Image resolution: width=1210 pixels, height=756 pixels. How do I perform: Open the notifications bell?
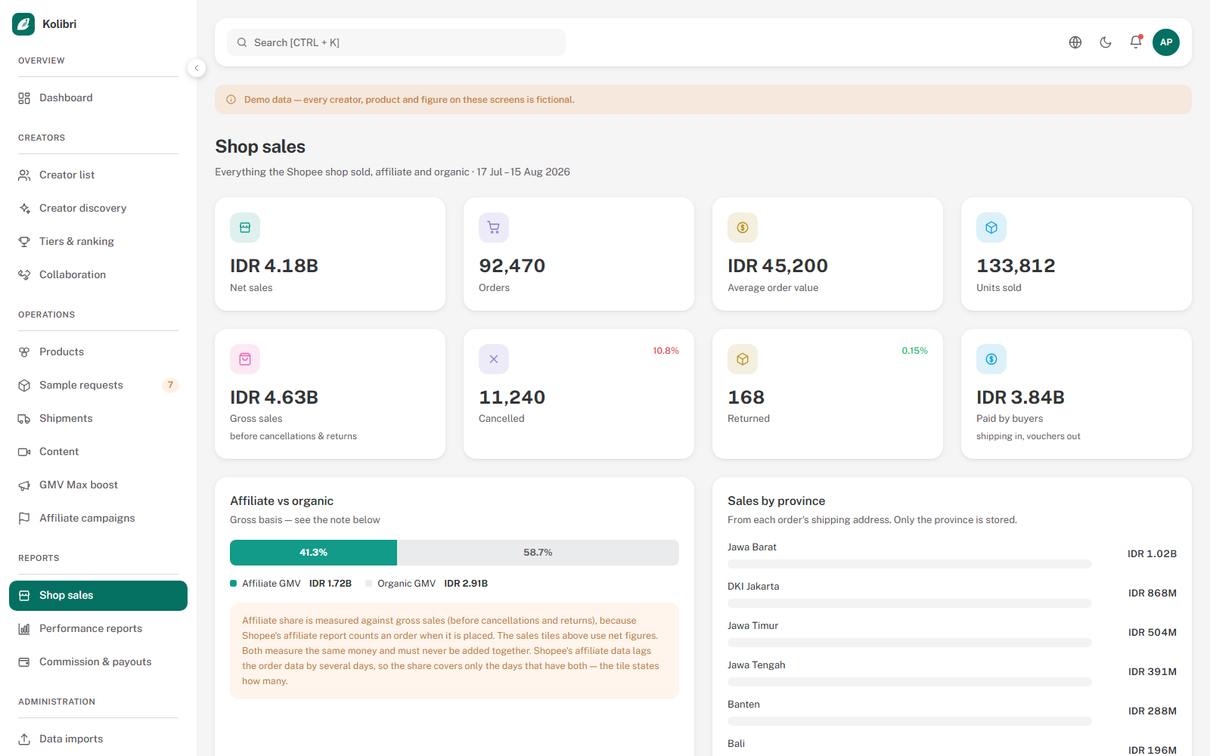[x=1136, y=42]
